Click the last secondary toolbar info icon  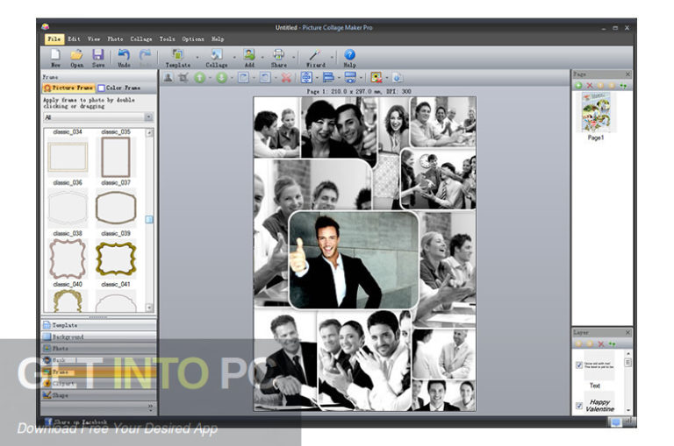coord(398,78)
